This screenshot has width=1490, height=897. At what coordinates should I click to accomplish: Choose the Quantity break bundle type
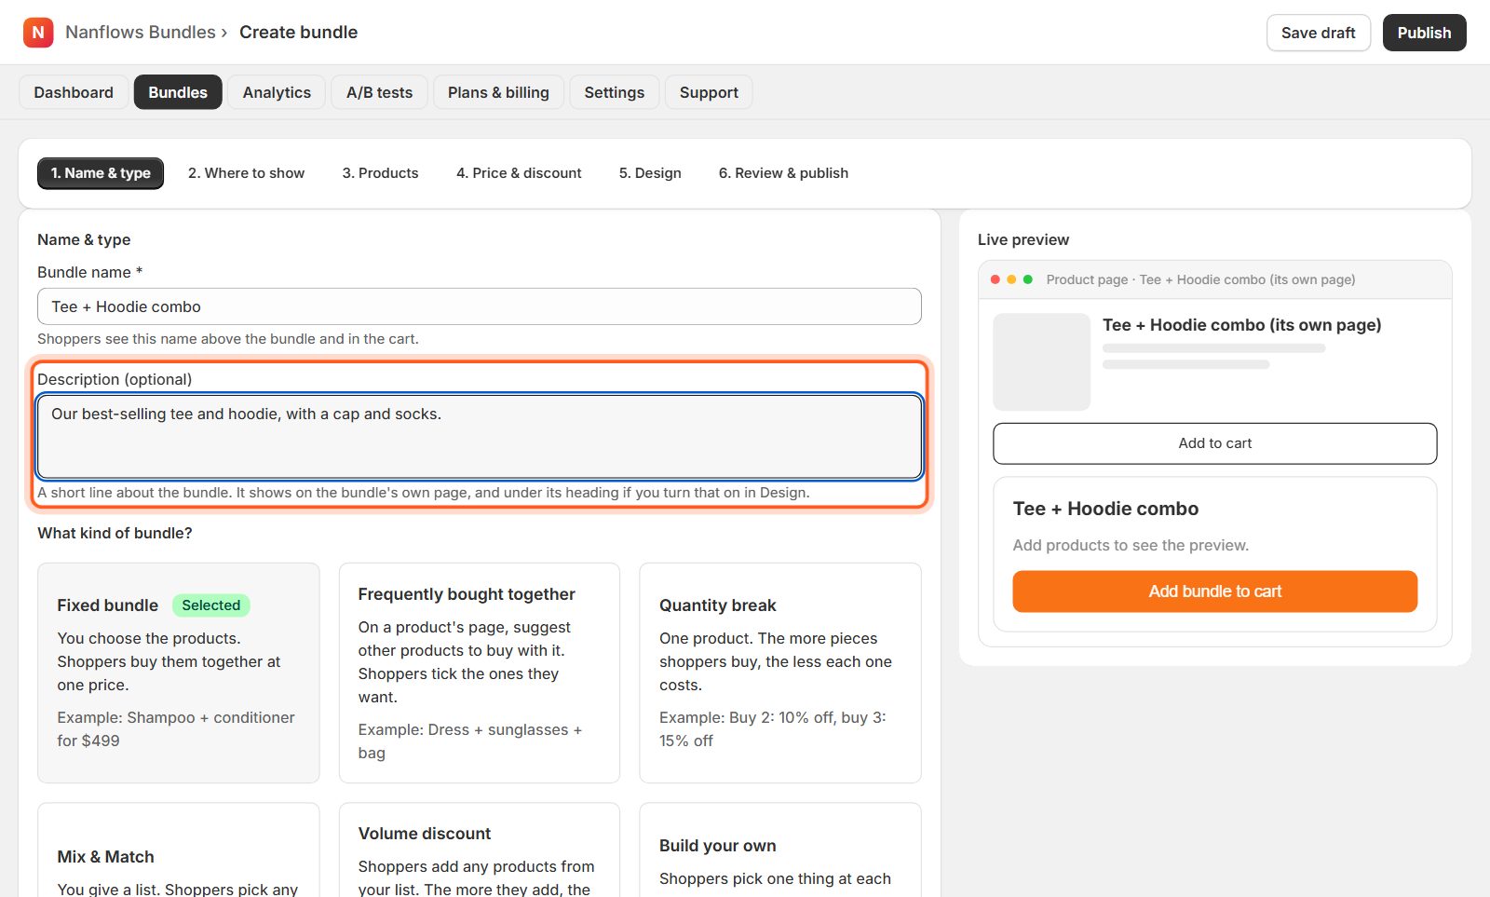pyautogui.click(x=780, y=673)
